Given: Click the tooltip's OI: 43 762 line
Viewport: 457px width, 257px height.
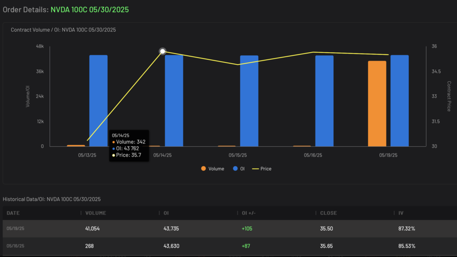Looking at the screenshot, I should 125,148.
